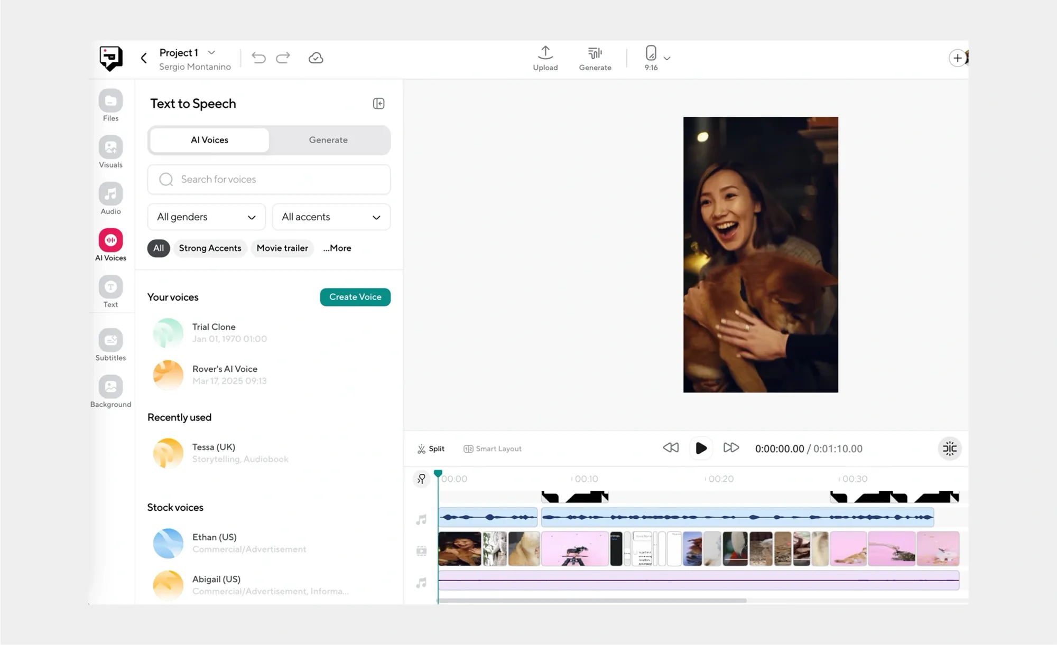Select the Strong Accents filter chip
The height and width of the screenshot is (645, 1057).
pos(210,248)
